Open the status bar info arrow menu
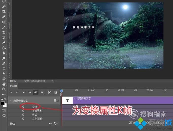 [x=53, y=81]
